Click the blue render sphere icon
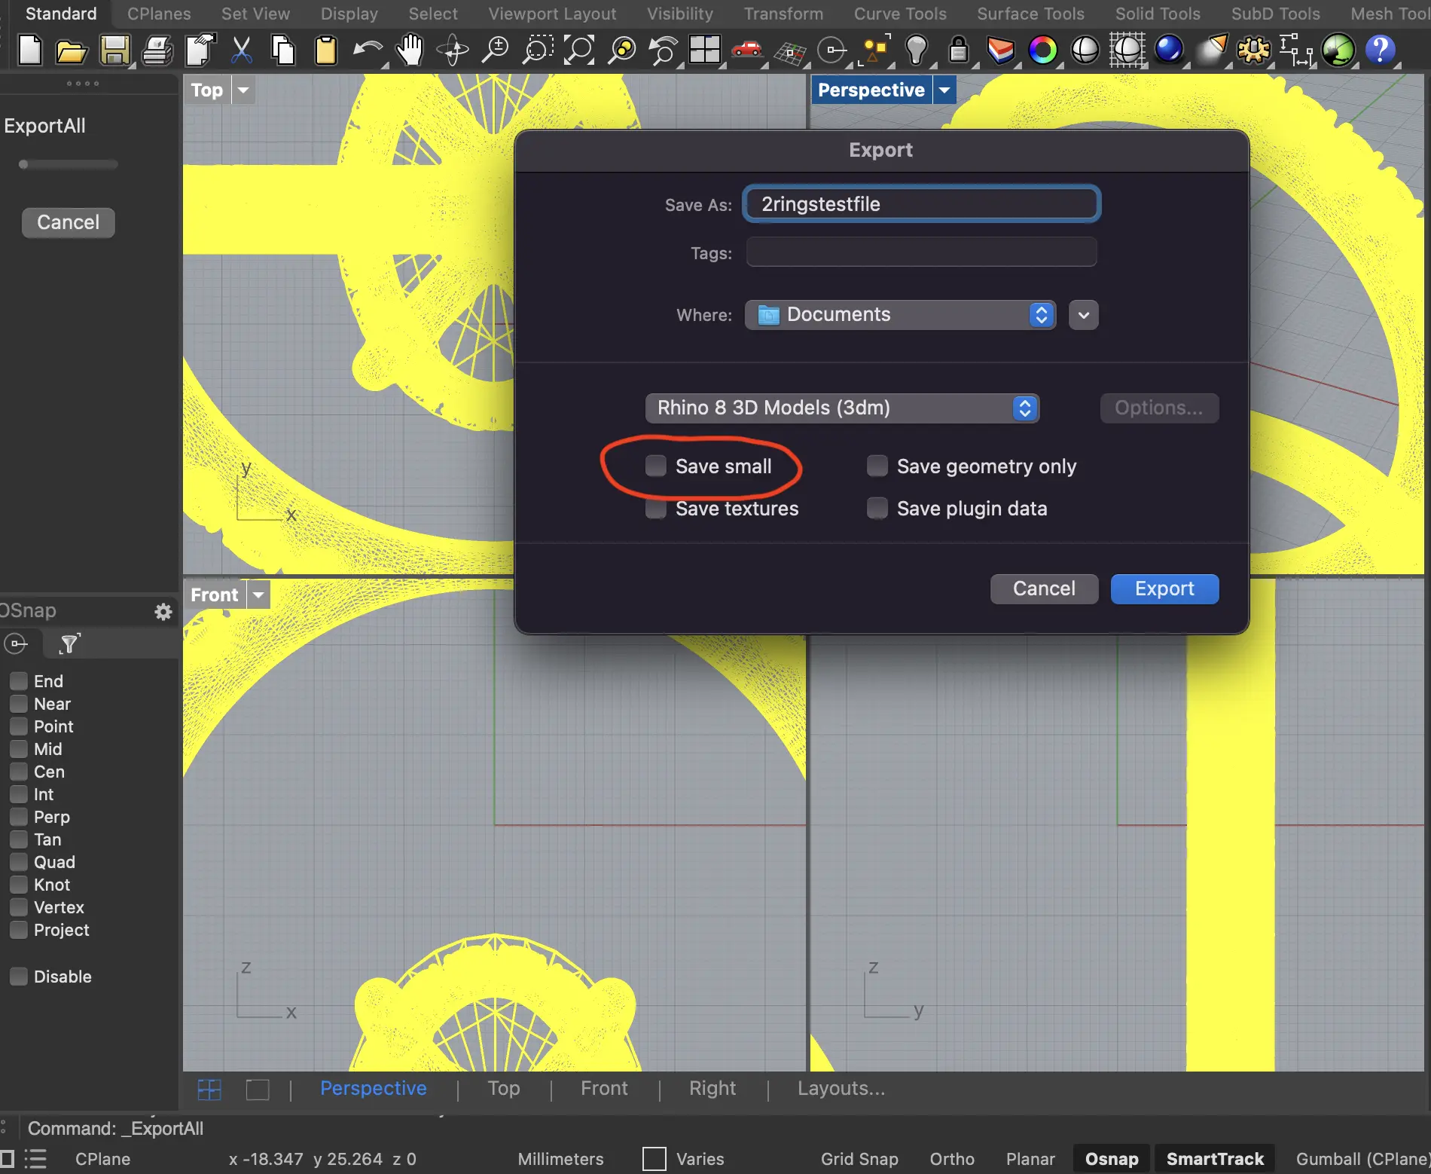Viewport: 1431px width, 1174px height. (x=1169, y=50)
